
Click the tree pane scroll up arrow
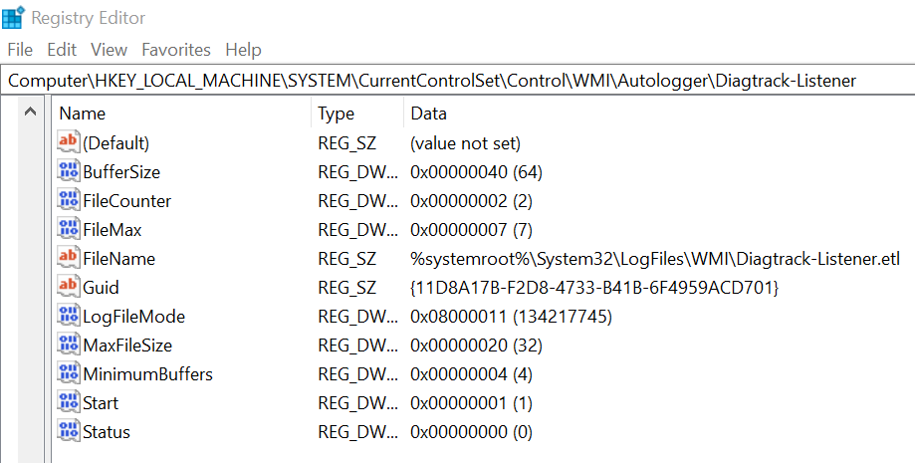[29, 114]
